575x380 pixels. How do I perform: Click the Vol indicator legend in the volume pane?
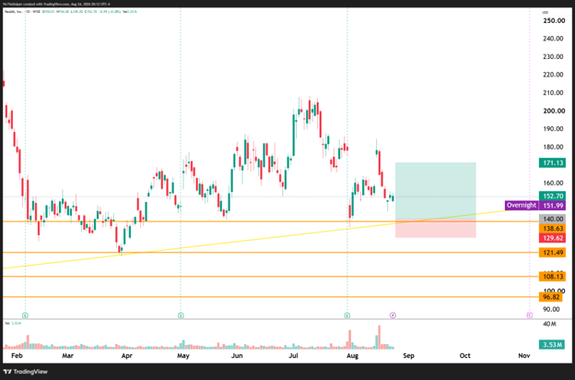point(13,323)
